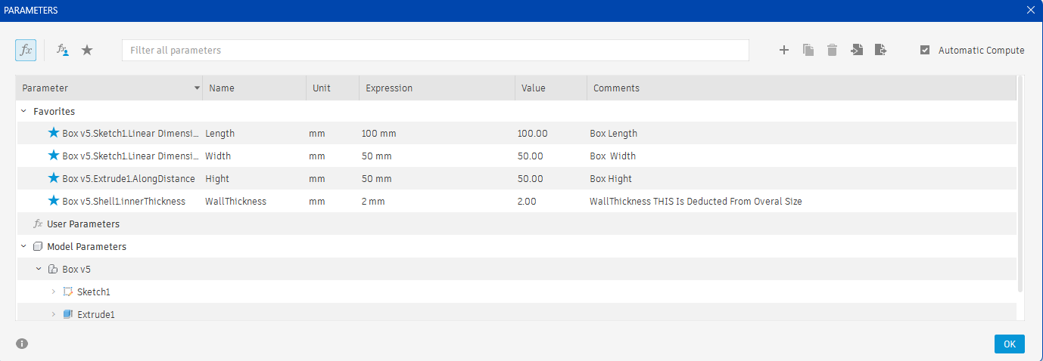
Task: Toggle the Automatic Compute checkbox
Action: coord(925,50)
